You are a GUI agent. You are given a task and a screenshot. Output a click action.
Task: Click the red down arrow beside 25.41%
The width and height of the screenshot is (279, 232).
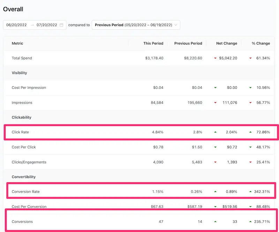(x=250, y=162)
